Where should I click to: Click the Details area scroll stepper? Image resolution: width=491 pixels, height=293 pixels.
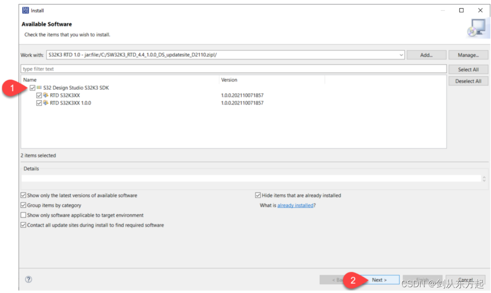point(484,179)
